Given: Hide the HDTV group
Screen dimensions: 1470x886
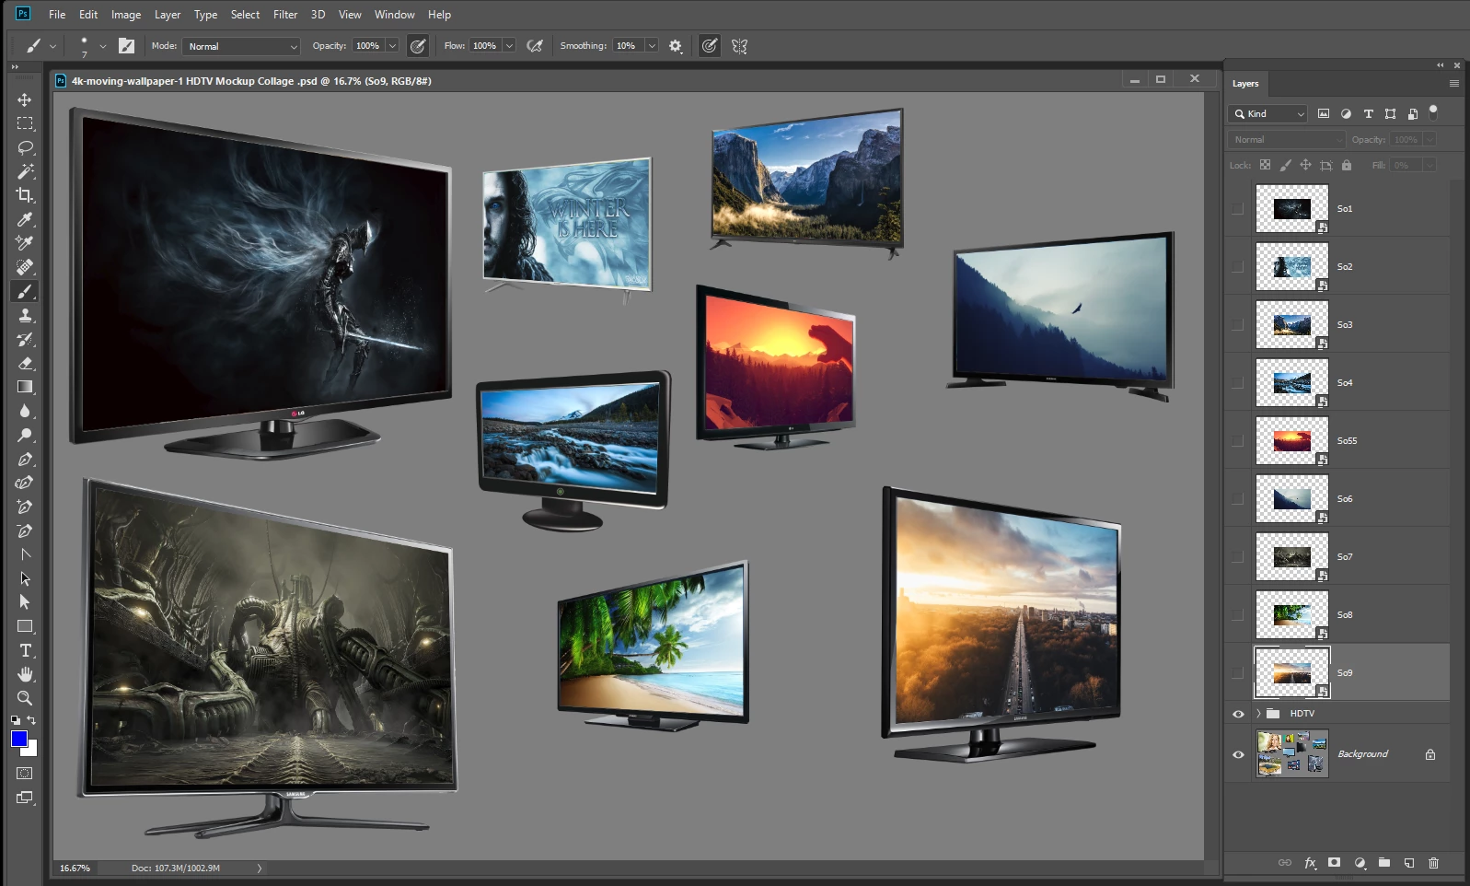Looking at the screenshot, I should (1238, 714).
